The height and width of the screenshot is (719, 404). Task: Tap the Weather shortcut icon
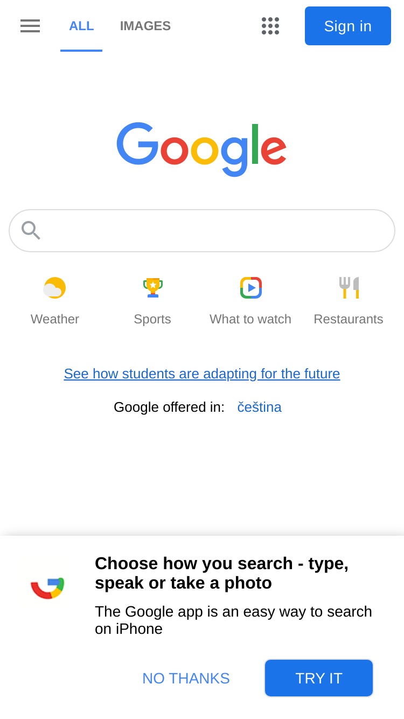coord(54,288)
